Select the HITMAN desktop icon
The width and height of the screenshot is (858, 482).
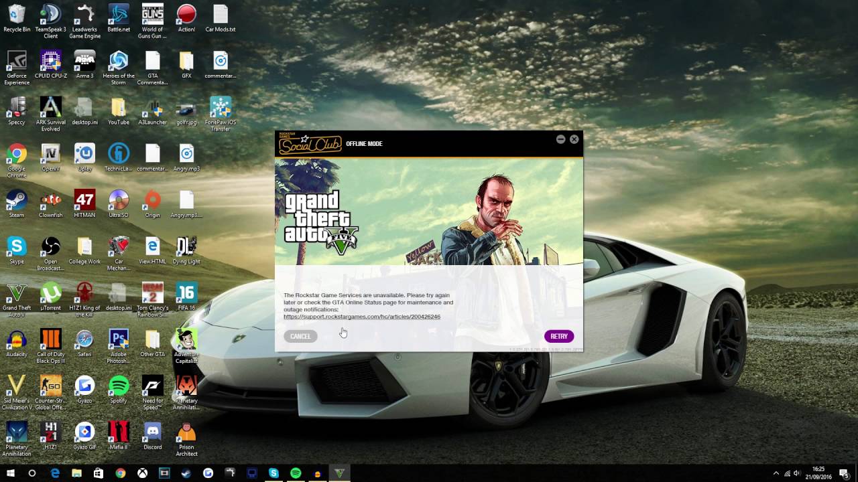pos(85,204)
